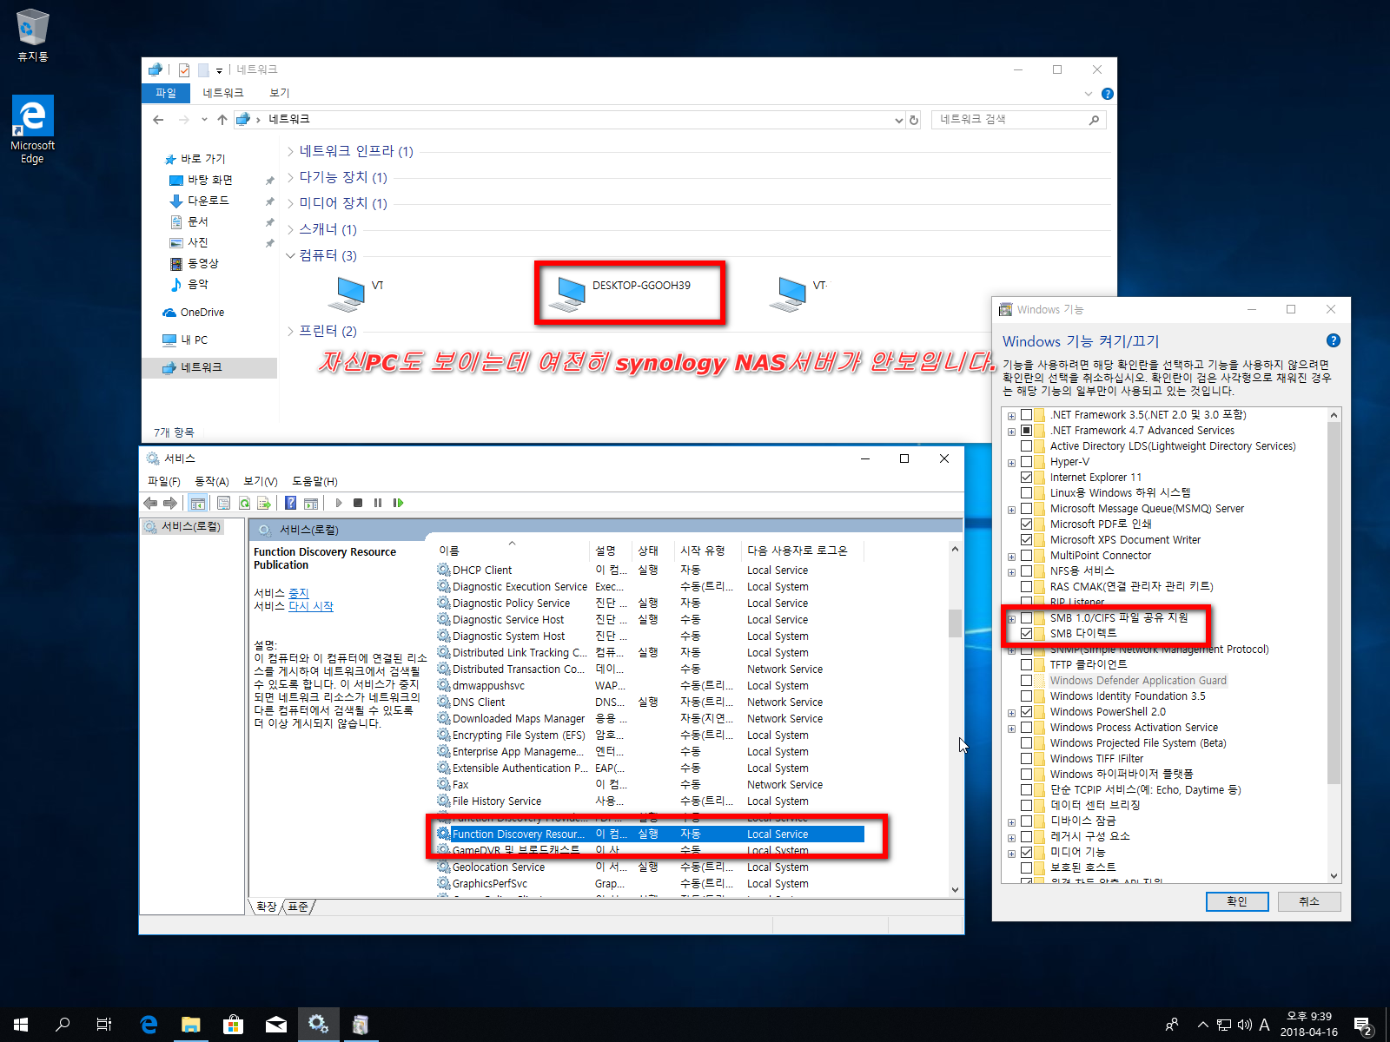Image resolution: width=1390 pixels, height=1042 pixels.
Task: Toggle SMB Direct checkbox
Action: point(1027,634)
